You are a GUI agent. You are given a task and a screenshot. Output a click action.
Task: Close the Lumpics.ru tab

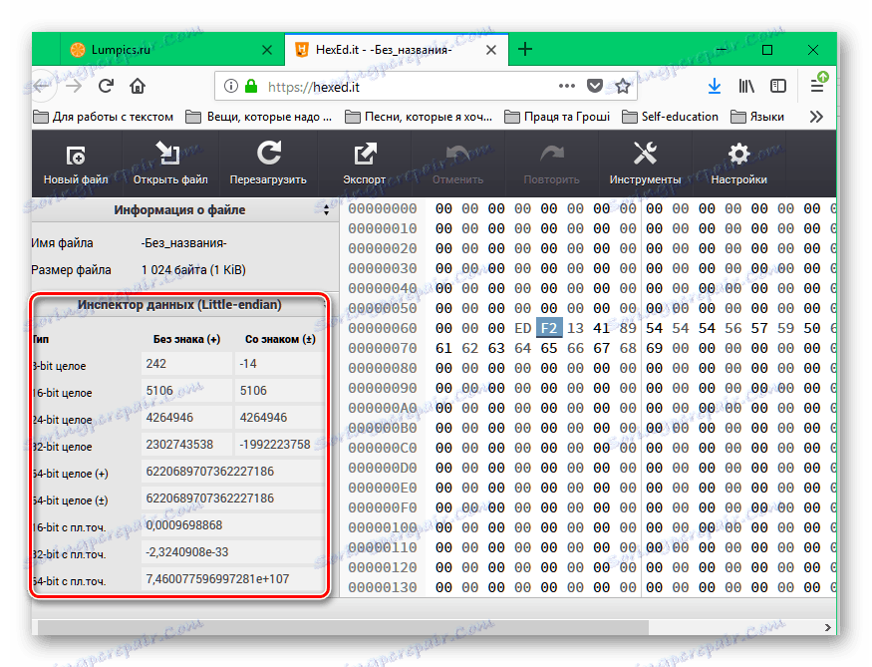click(267, 50)
